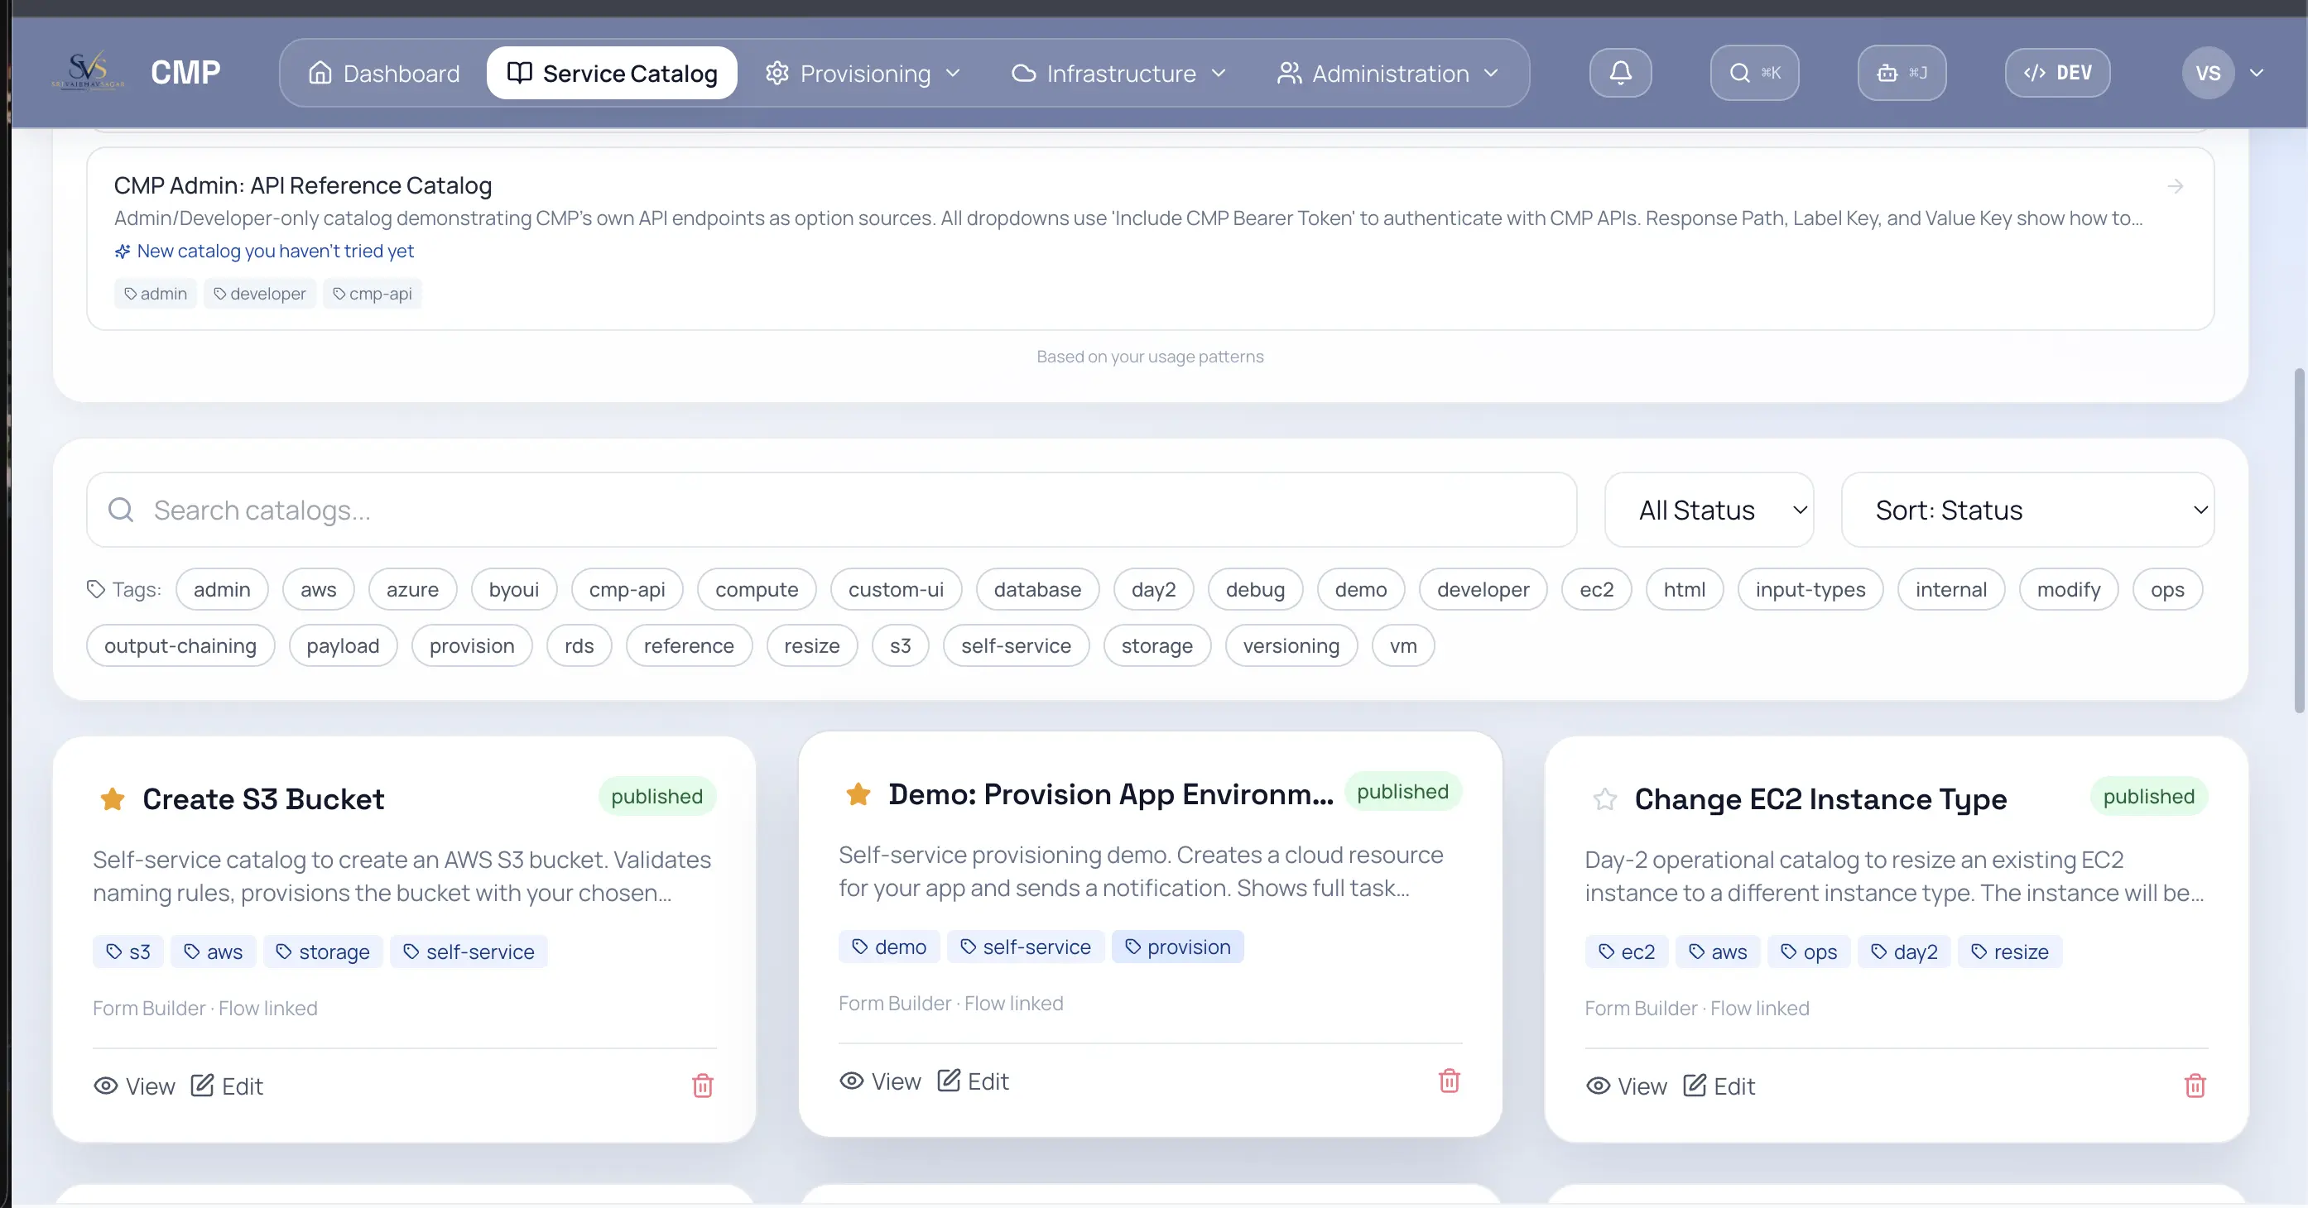Open the notifications bell
Screen dimensions: 2308x1208
[1620, 73]
